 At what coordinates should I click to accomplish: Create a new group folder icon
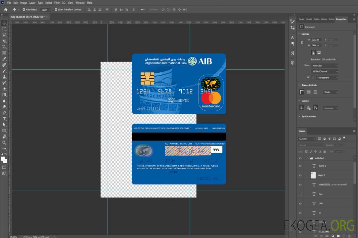[338, 236]
